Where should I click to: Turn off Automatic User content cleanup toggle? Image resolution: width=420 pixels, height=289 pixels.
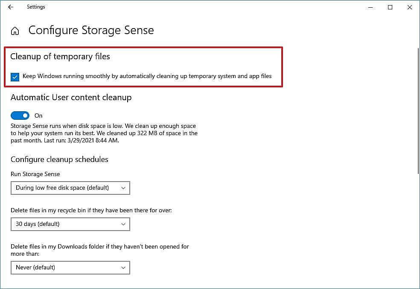(20, 116)
